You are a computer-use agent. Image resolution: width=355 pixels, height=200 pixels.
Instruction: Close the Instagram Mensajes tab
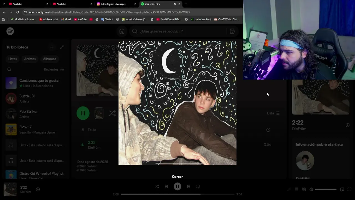tap(135, 4)
